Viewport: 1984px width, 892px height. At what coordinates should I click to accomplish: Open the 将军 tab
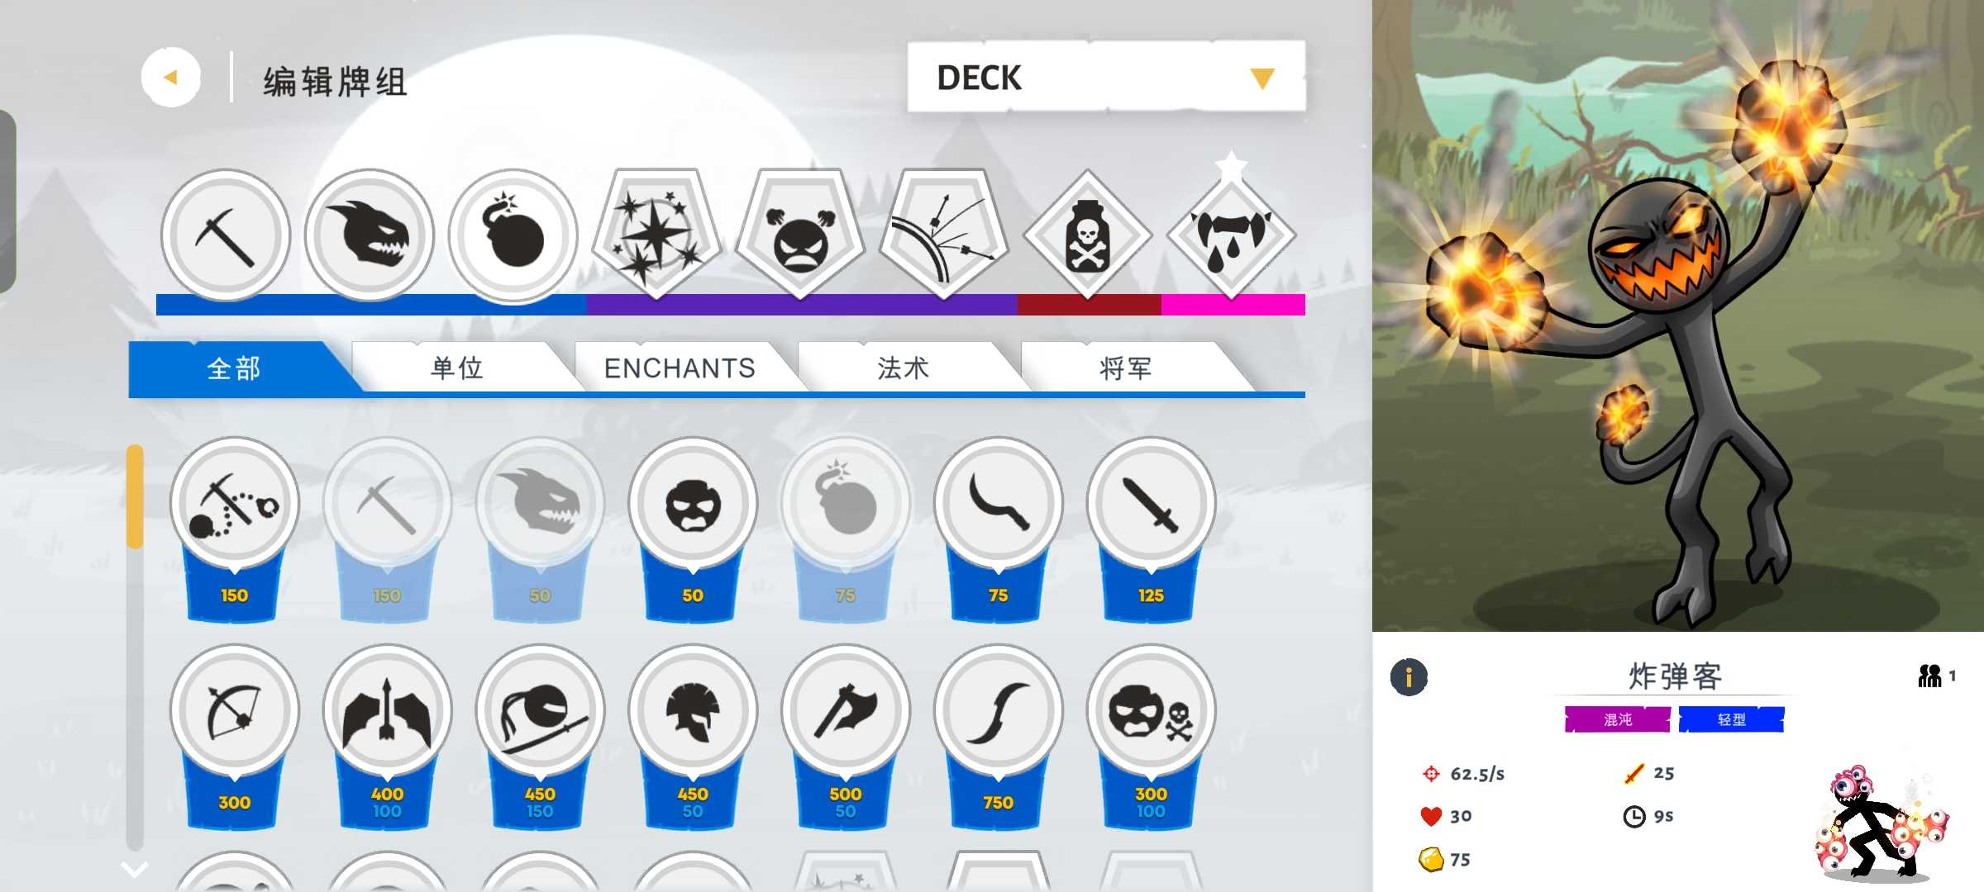point(1126,368)
